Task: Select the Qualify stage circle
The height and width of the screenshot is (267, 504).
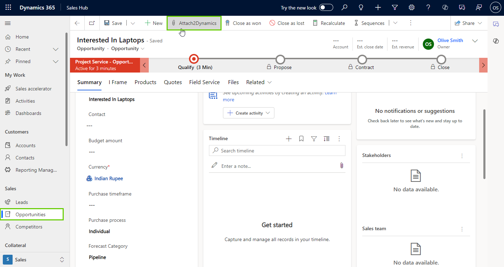Action: pyautogui.click(x=194, y=59)
